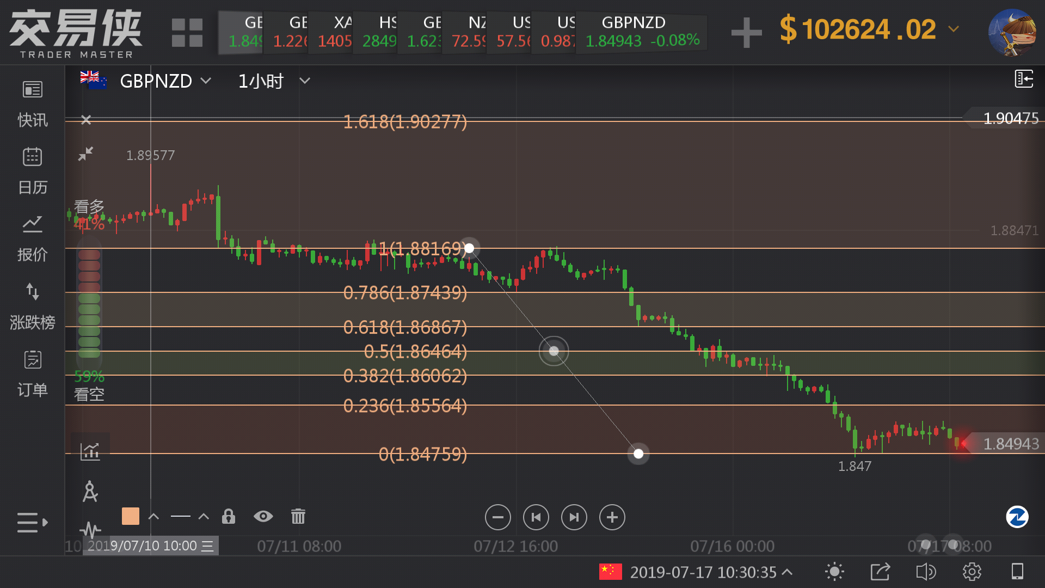1045x588 pixels.
Task: Open the 报价 quotes sidebar item
Action: pyautogui.click(x=32, y=238)
